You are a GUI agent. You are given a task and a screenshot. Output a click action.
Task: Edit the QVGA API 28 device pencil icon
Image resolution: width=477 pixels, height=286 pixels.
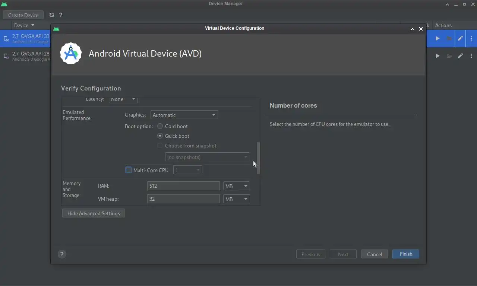pos(460,56)
